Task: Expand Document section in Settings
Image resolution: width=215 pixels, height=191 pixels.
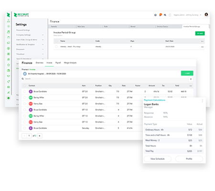Action: [30, 49]
